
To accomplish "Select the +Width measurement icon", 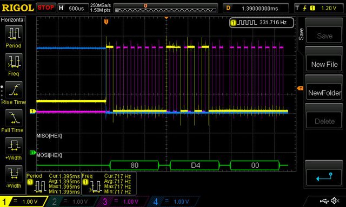I will (x=14, y=146).
